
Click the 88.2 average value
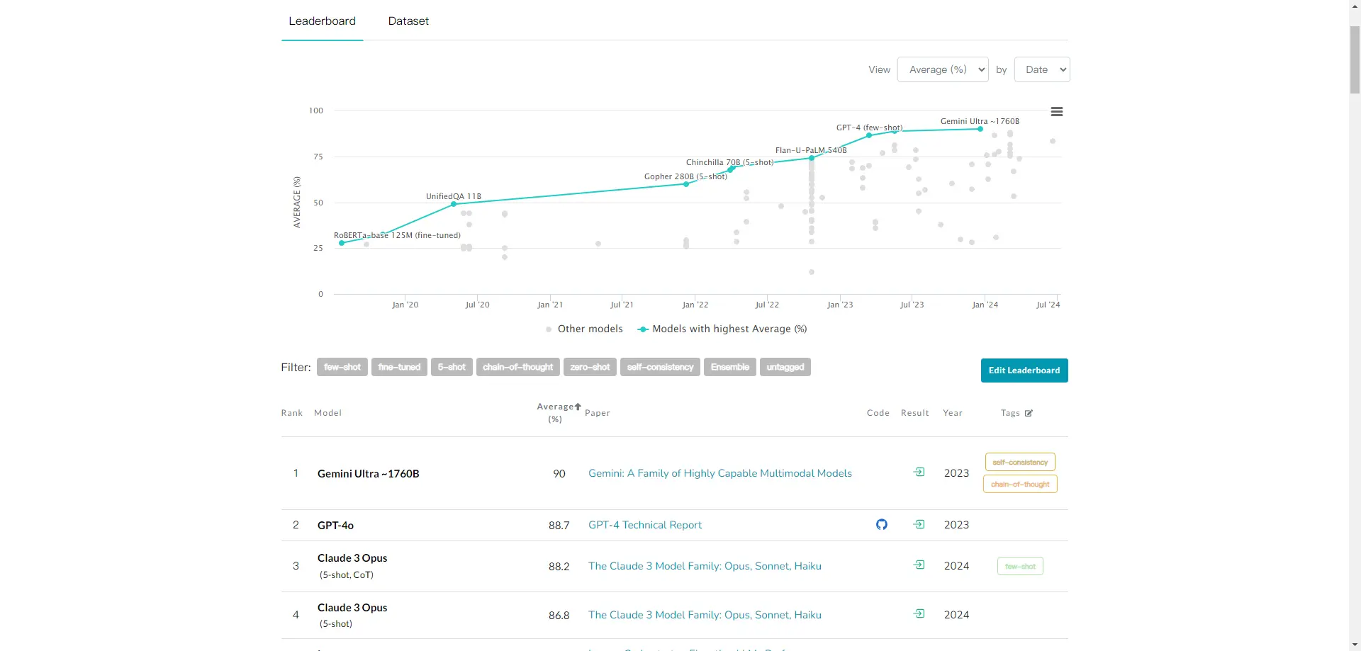[559, 567]
